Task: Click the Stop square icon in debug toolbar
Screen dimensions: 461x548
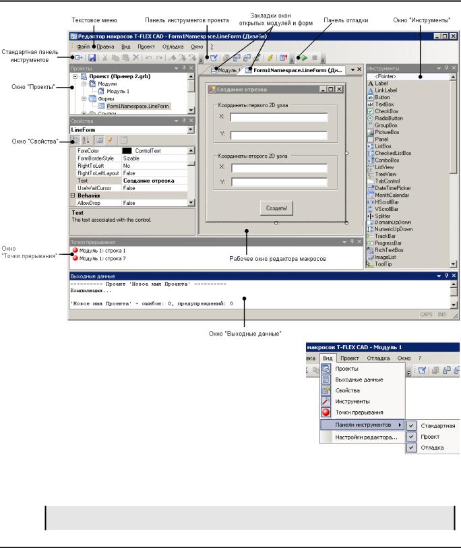Action: 315,58
